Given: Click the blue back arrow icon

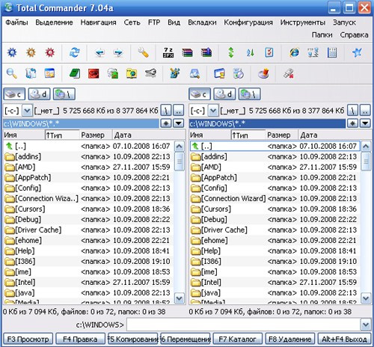Looking at the screenshot, I should pos(99,52).
